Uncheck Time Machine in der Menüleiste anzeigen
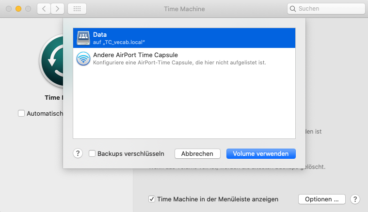The width and height of the screenshot is (368, 212). coord(152,199)
